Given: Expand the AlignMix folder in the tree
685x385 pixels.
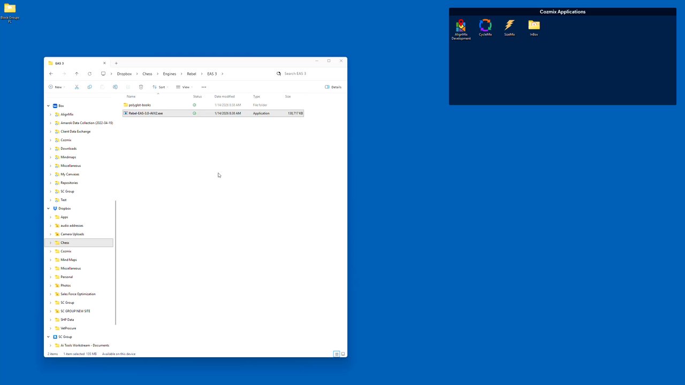Looking at the screenshot, I should [x=50, y=114].
